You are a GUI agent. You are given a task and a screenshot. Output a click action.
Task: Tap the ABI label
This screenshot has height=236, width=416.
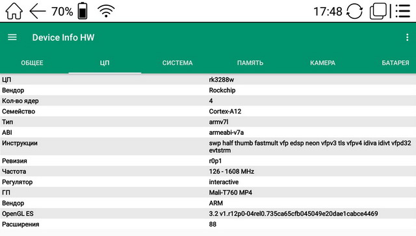(x=7, y=132)
